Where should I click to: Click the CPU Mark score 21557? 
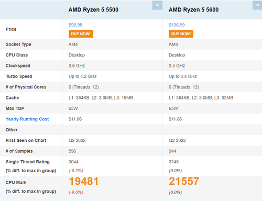click(184, 181)
